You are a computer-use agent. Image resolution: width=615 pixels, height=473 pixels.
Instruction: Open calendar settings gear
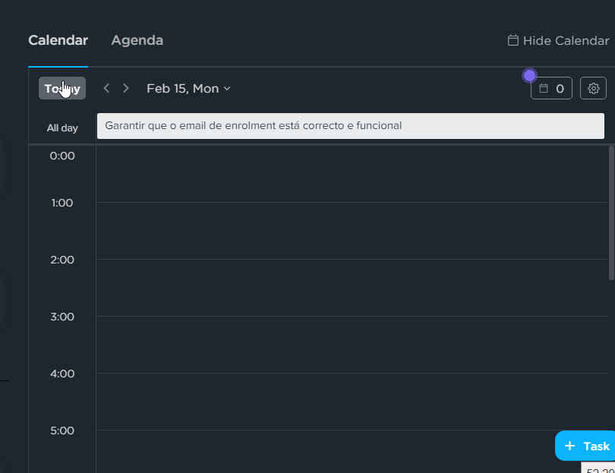593,88
